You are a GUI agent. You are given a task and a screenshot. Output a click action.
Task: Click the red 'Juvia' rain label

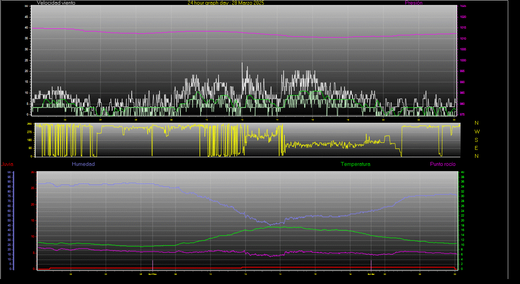pos(8,164)
